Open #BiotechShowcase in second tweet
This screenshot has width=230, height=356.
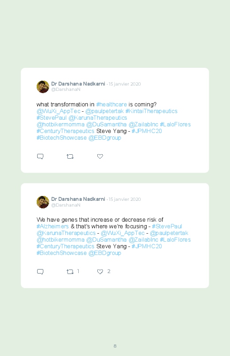click(61, 253)
